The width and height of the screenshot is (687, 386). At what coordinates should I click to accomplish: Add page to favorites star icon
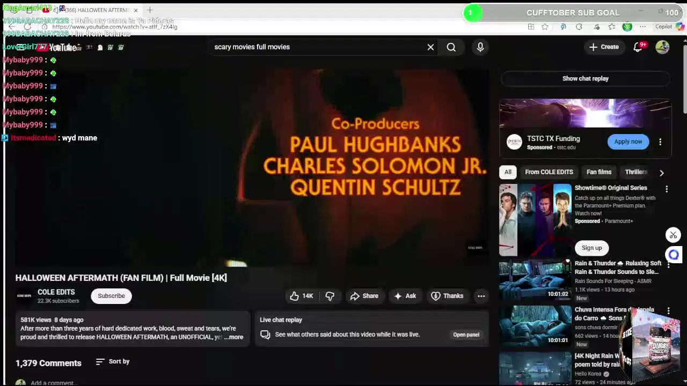(545, 27)
